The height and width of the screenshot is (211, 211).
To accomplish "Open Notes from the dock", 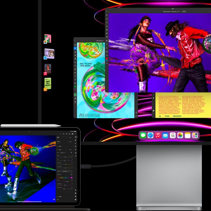I will tap(187, 135).
